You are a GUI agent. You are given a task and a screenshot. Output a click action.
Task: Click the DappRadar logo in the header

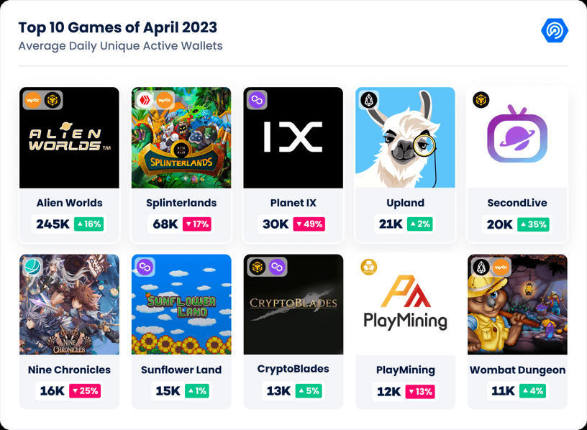point(555,30)
